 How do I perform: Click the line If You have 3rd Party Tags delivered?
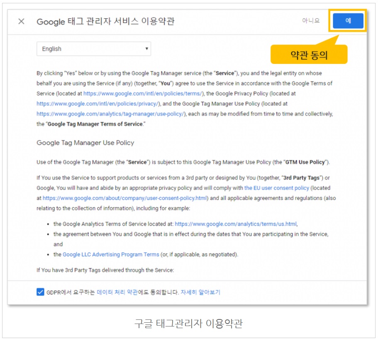(x=105, y=270)
